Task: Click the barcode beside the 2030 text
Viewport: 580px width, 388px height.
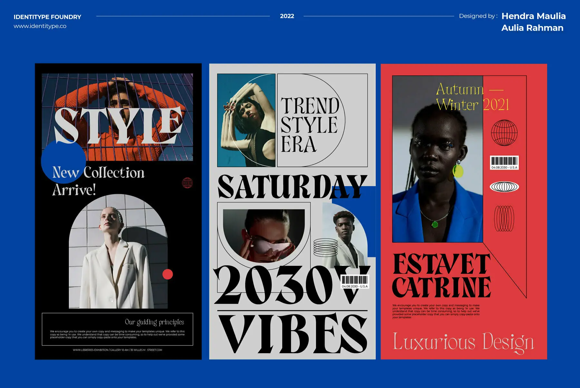Action: [354, 282]
